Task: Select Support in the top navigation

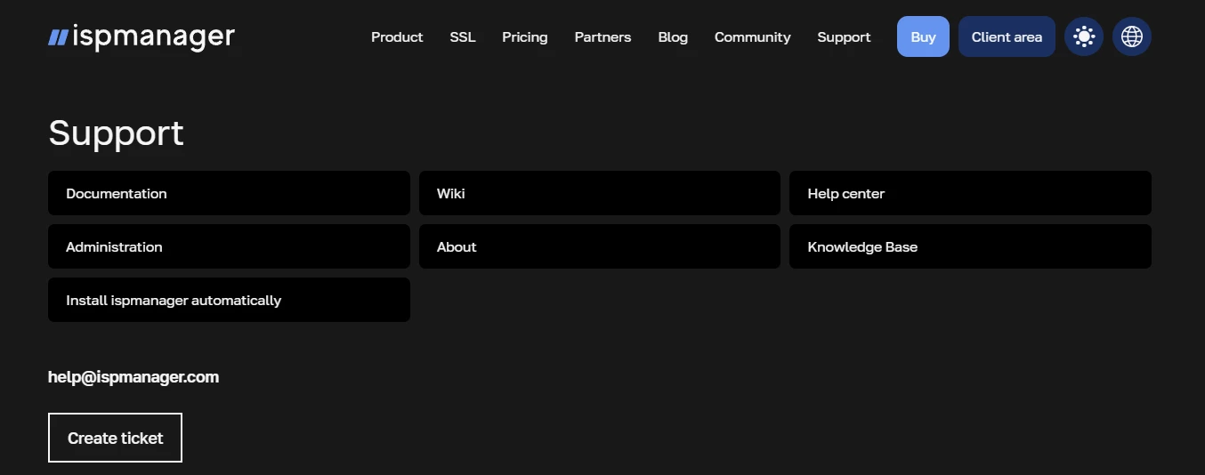Action: [844, 37]
